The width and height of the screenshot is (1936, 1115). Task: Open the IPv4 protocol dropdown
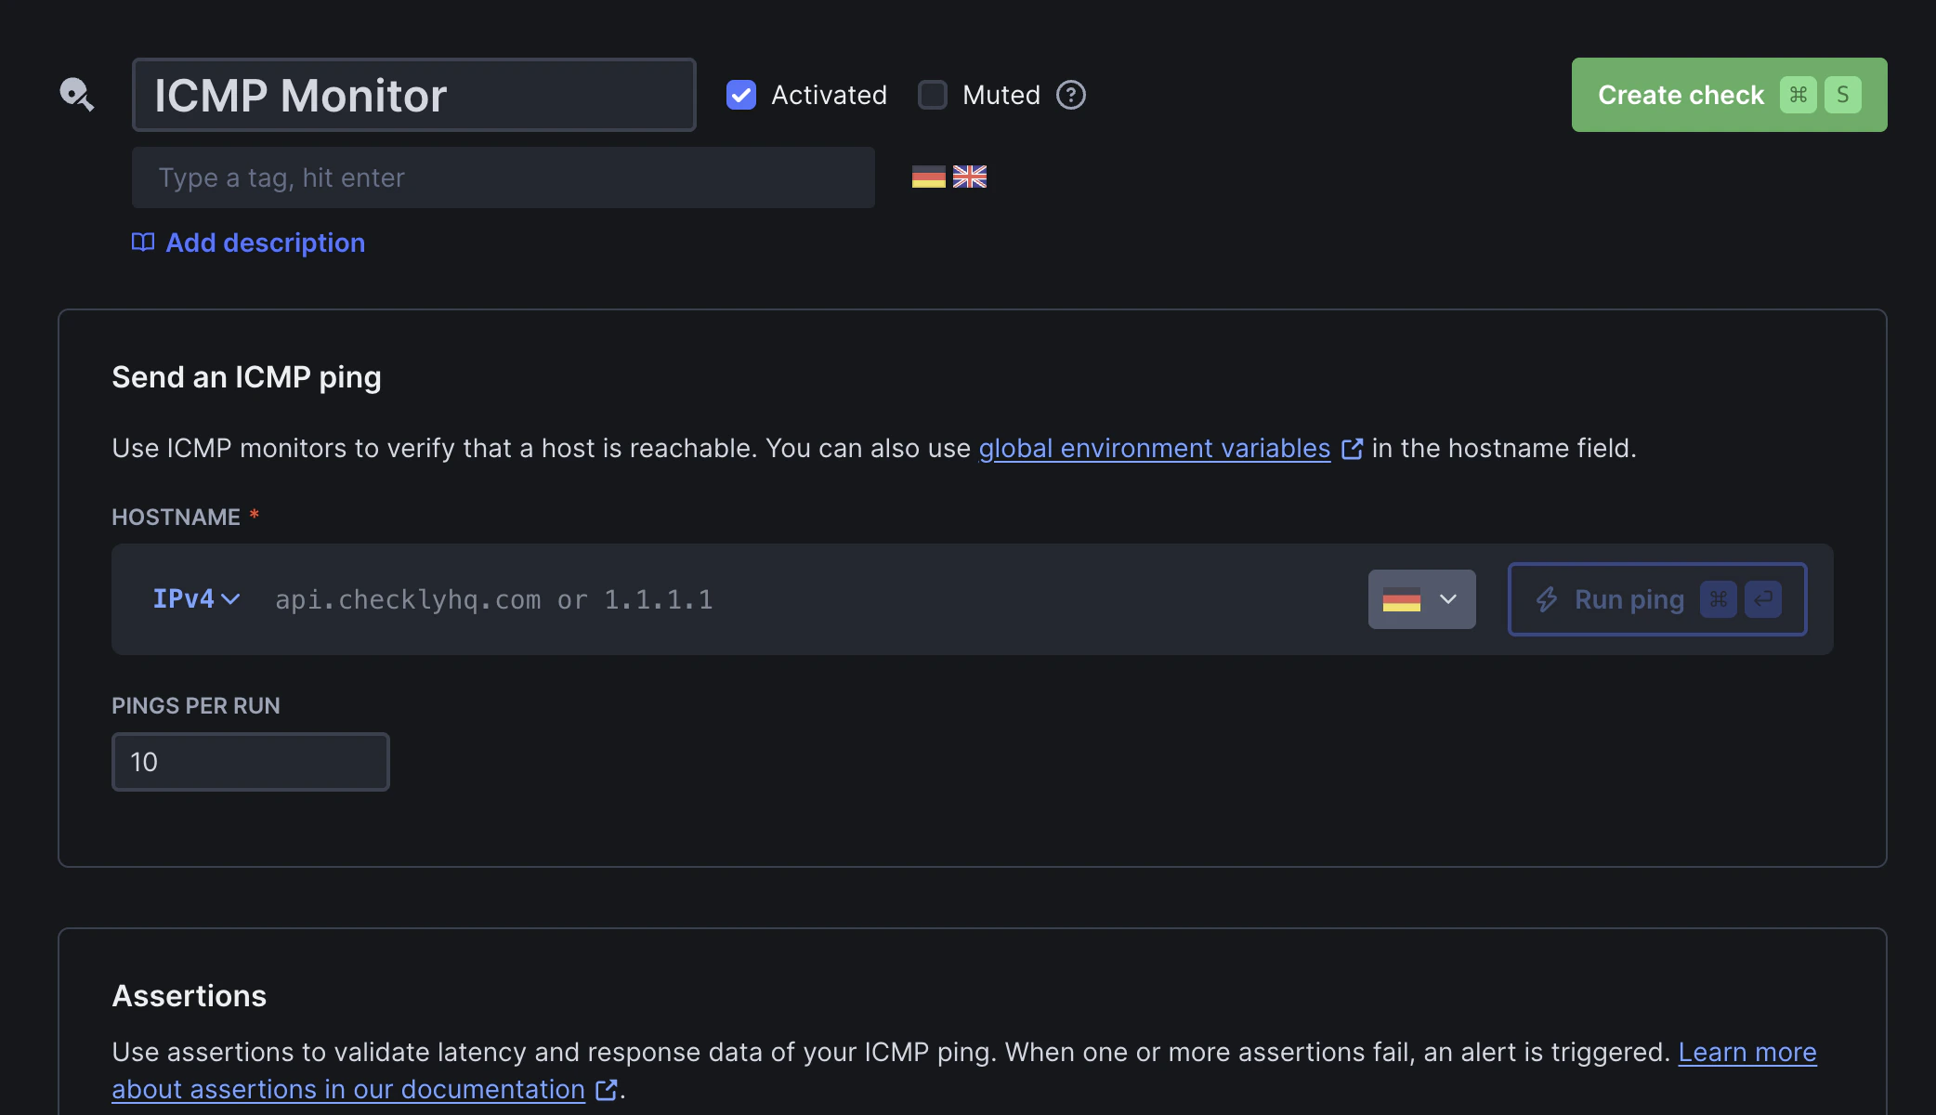(196, 599)
